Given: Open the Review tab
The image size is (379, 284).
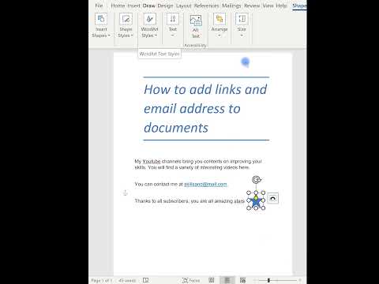Looking at the screenshot, I should 252,6.
